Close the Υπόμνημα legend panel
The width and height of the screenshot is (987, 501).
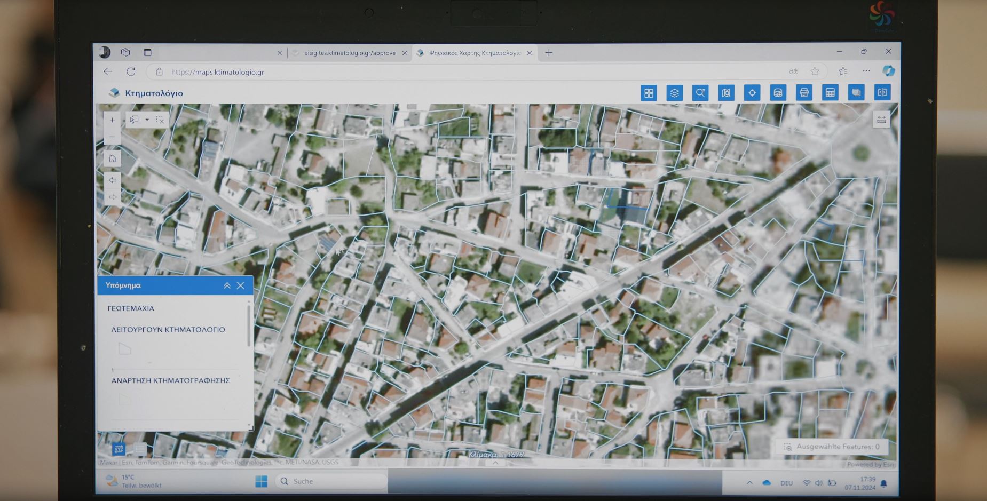point(241,285)
